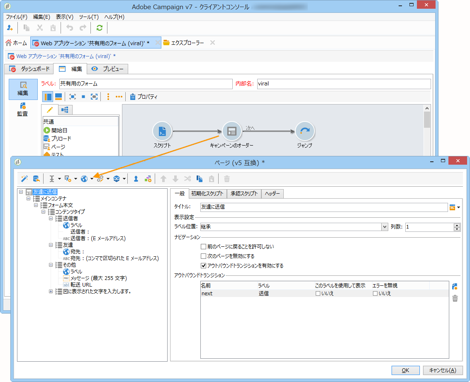Screen dimensions: 470x382
Task: Click the move down arrow icon
Action: (x=175, y=179)
